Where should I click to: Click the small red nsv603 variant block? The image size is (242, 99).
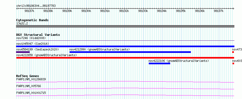[233, 63]
